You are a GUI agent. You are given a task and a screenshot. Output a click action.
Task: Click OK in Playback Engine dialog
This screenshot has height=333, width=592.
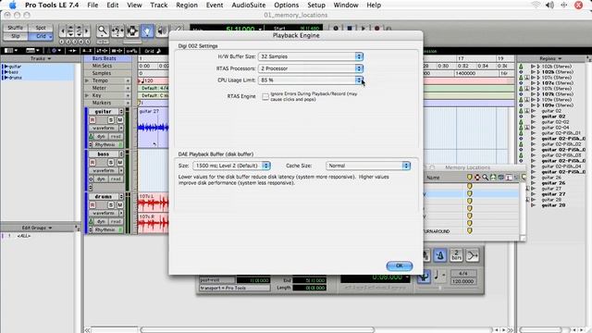[x=400, y=266]
